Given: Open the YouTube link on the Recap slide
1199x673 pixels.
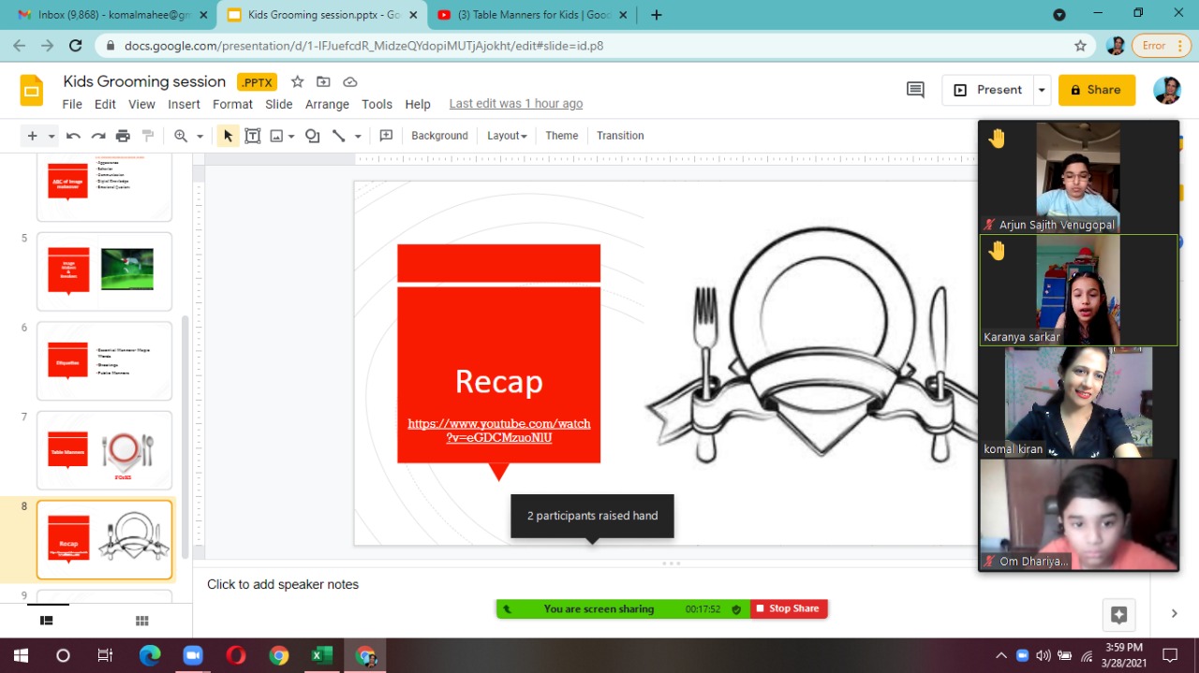Looking at the screenshot, I should tap(498, 431).
